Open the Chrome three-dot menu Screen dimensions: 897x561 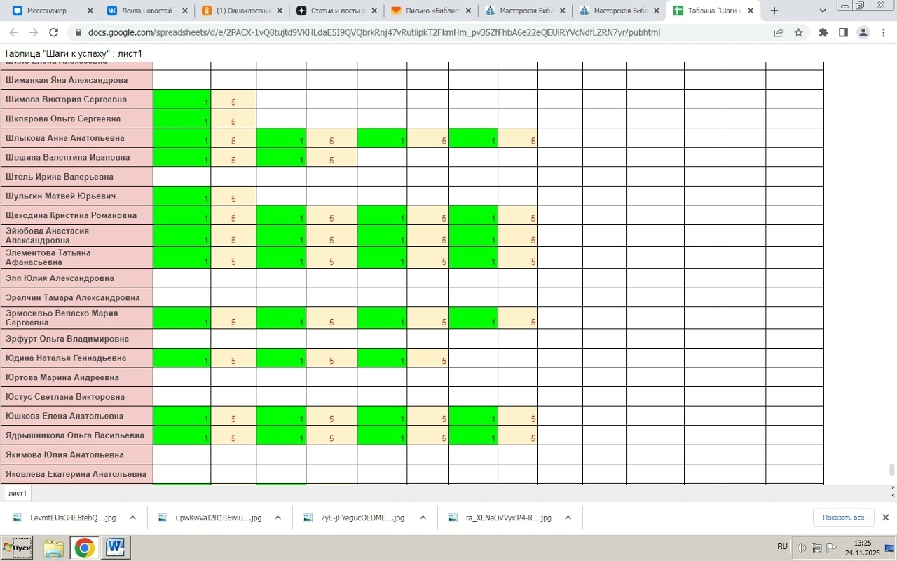pyautogui.click(x=883, y=32)
